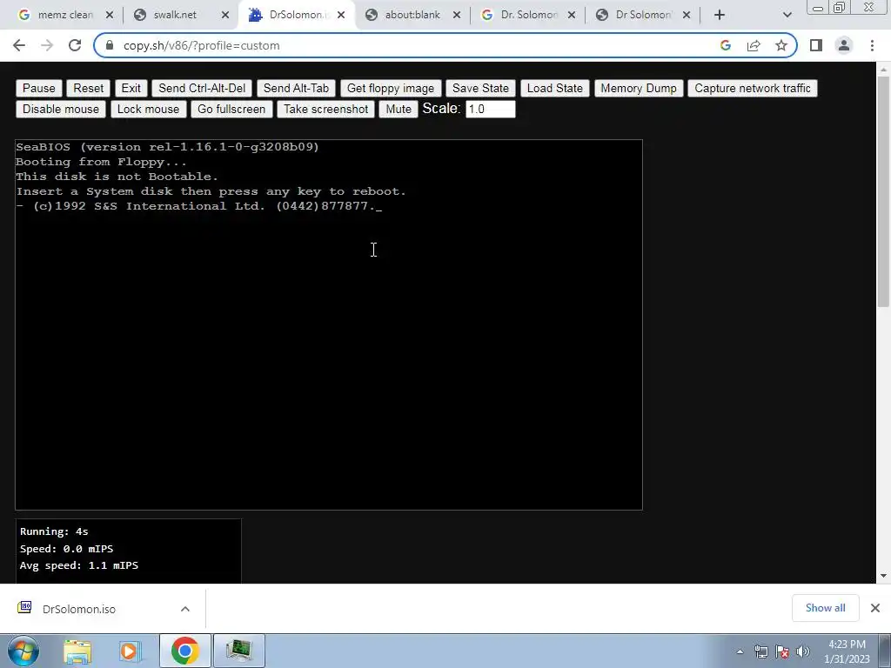Close the downloads bar
This screenshot has width=891, height=668.
pos(875,608)
